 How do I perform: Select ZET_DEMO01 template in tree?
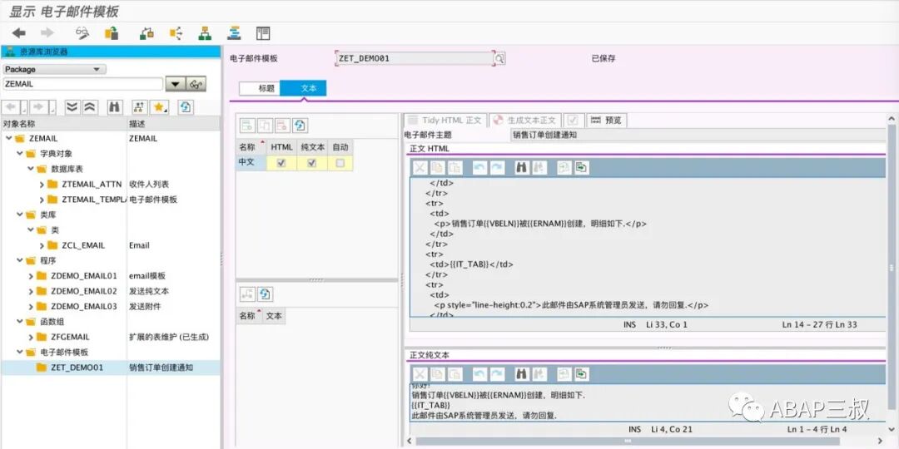pyautogui.click(x=77, y=368)
